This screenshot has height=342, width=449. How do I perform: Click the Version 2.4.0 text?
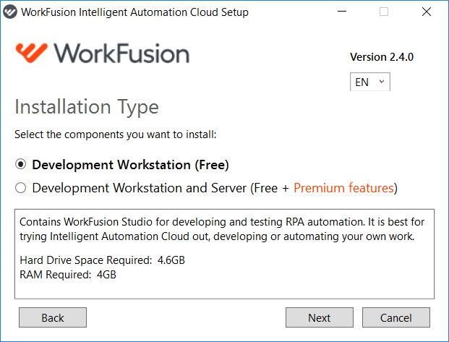(382, 57)
